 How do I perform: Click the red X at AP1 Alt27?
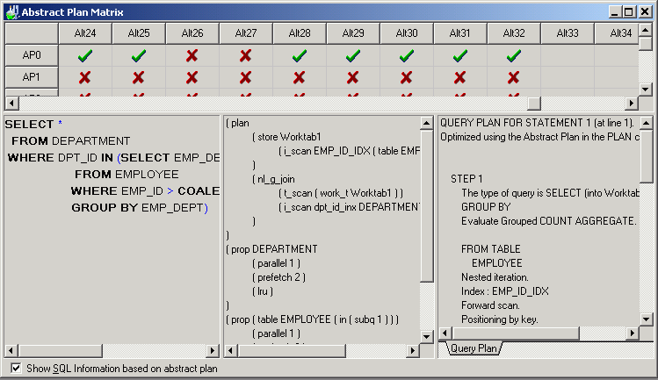245,77
